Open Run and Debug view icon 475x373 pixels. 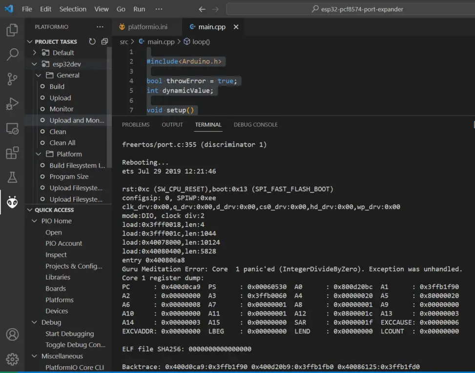pos(12,104)
